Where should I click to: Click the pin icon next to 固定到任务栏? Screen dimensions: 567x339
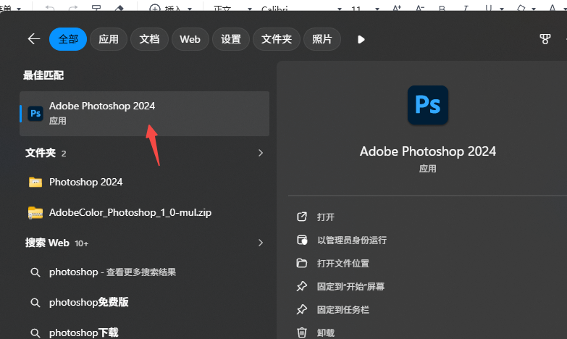pyautogui.click(x=301, y=310)
